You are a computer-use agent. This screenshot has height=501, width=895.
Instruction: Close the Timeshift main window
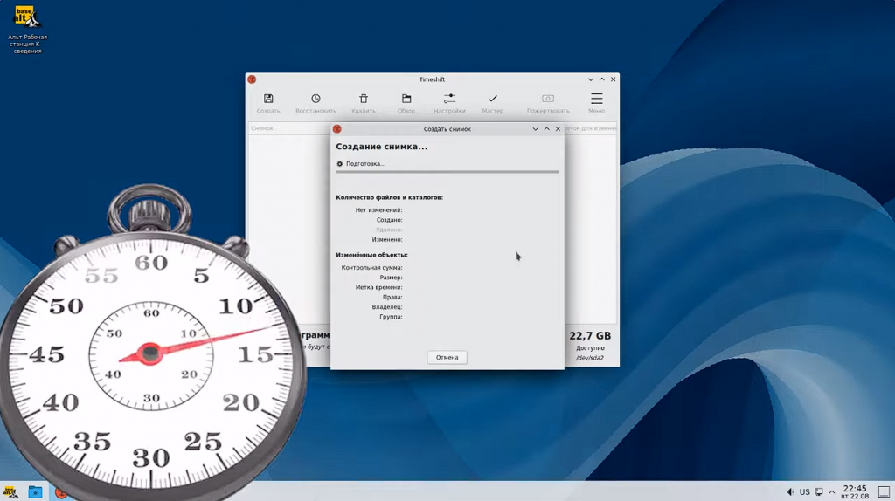[613, 79]
